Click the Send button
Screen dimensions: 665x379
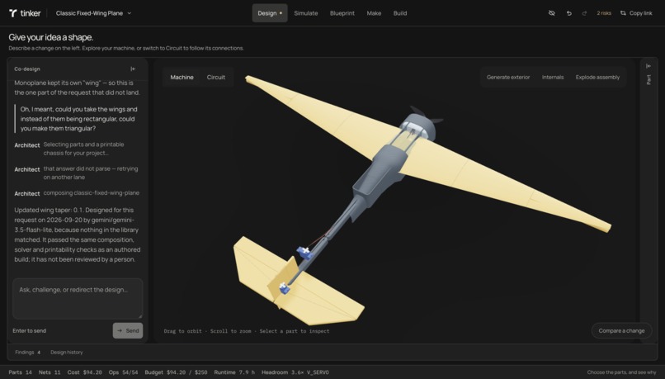coord(128,330)
